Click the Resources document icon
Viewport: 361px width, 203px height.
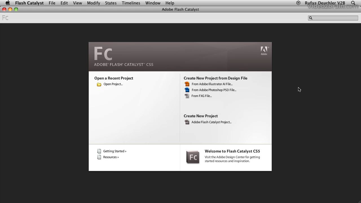coord(99,157)
